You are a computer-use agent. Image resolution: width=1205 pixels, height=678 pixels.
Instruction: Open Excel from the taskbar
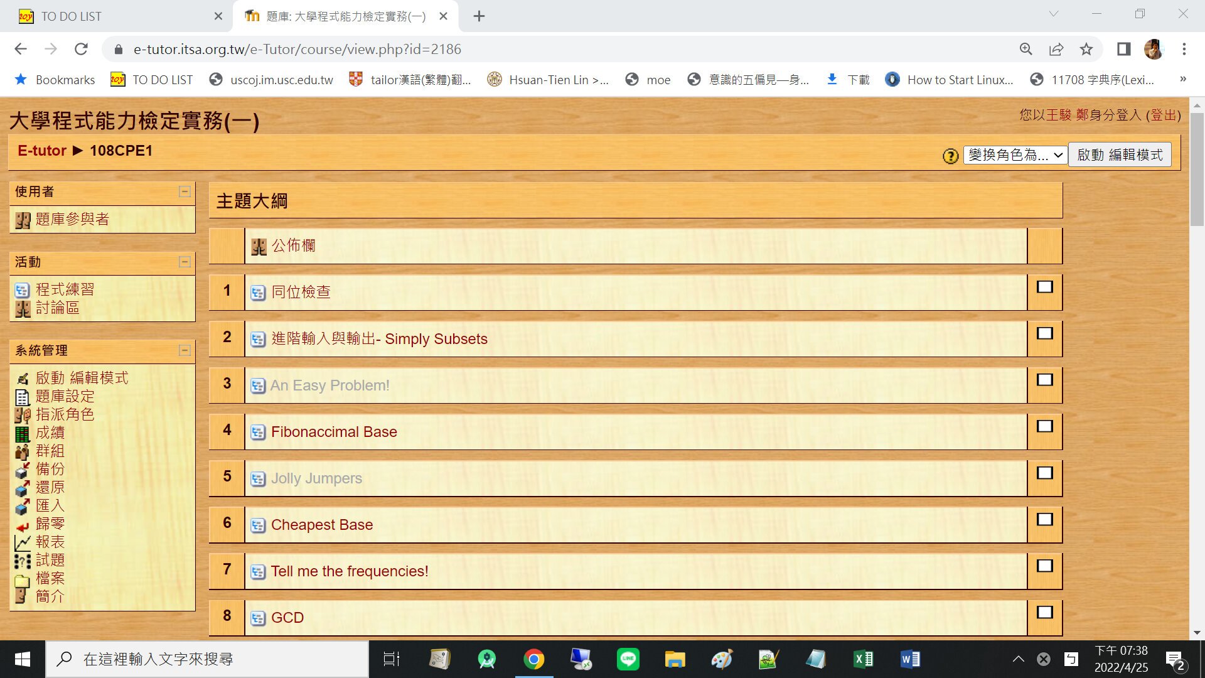pos(863,659)
